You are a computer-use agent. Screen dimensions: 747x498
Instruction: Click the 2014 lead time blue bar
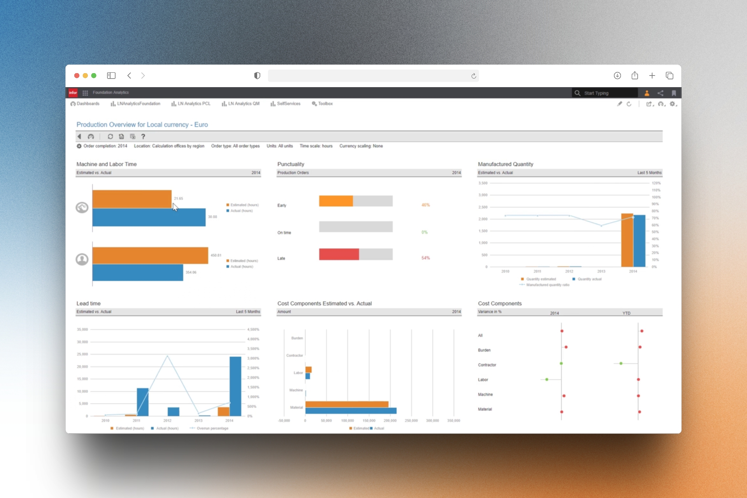[x=235, y=386]
